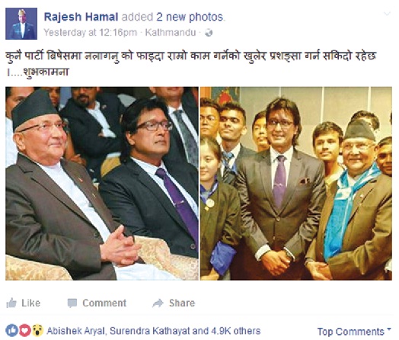Click the wow emoji reaction icon
The height and width of the screenshot is (340, 399).
pyautogui.click(x=37, y=331)
